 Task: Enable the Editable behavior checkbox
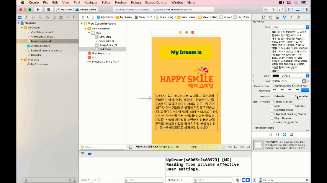click(x=272, y=96)
